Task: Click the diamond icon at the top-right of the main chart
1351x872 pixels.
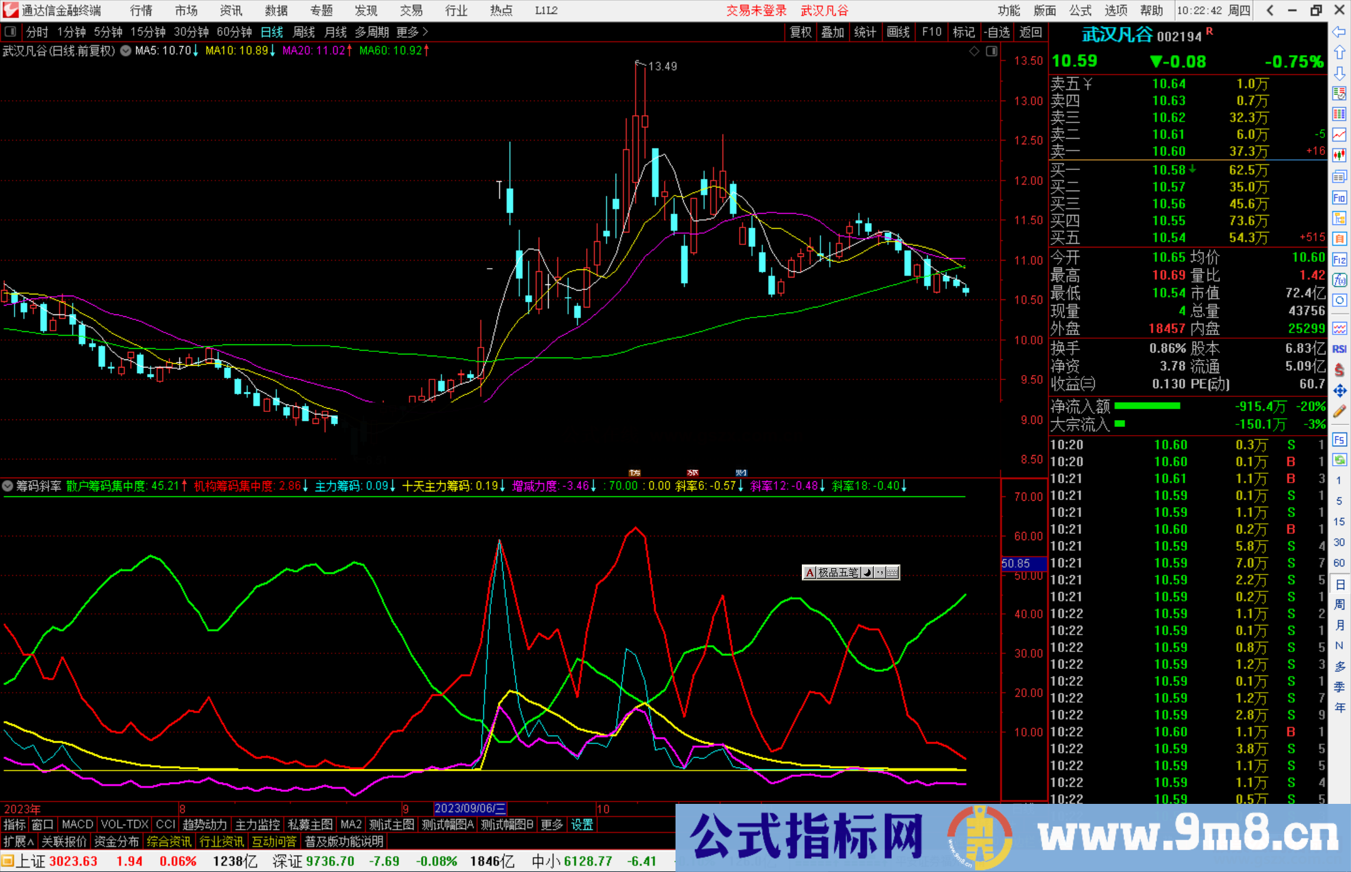Action: point(974,51)
